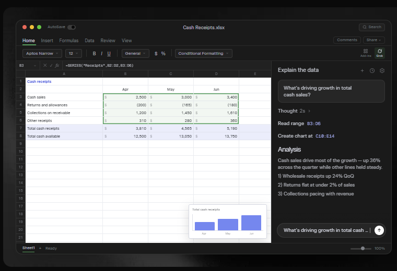Send the prompt with the arrow button
The height and width of the screenshot is (271, 397).
379,230
